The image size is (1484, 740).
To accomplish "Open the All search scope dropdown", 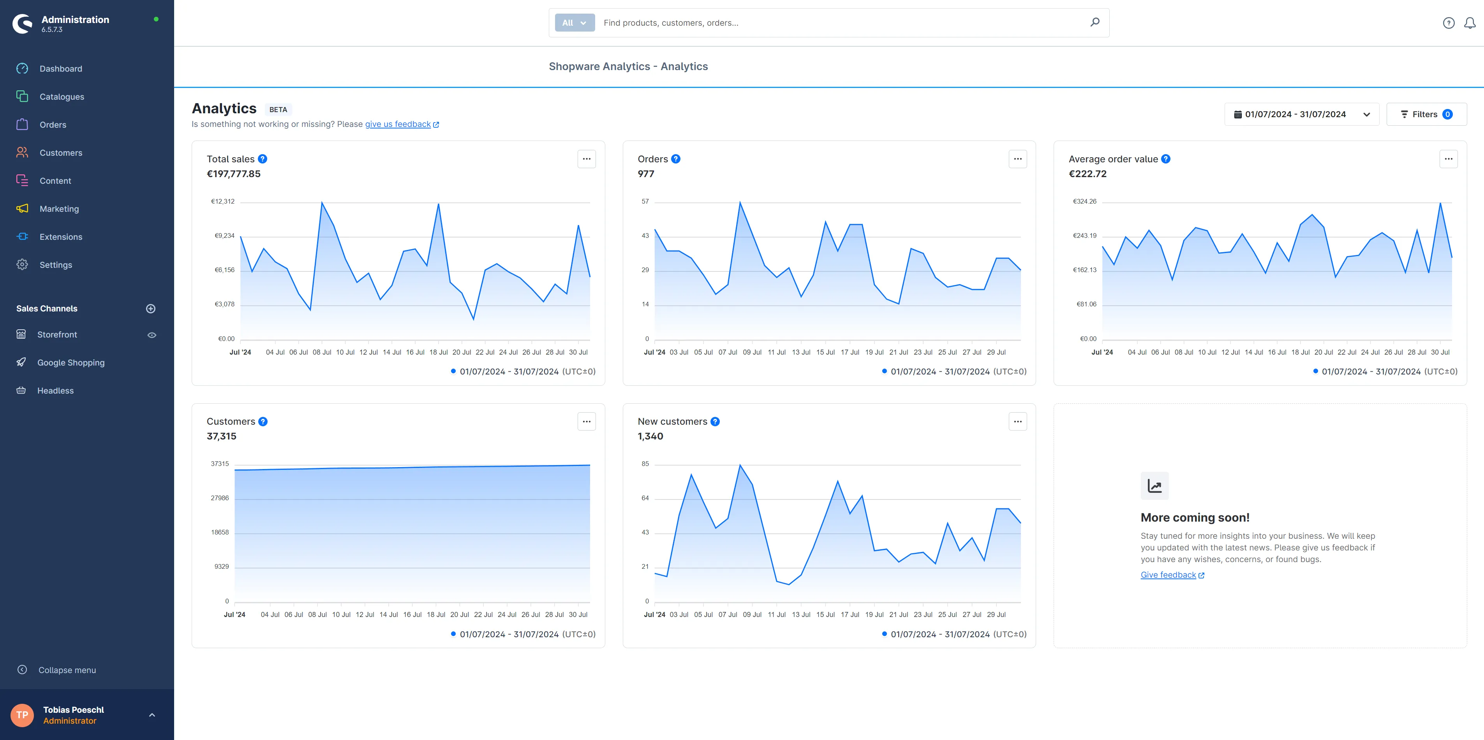I will point(574,23).
